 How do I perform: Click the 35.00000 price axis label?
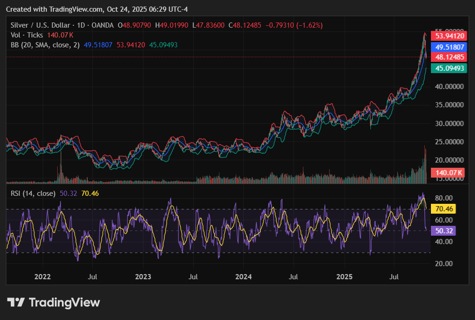450,105
